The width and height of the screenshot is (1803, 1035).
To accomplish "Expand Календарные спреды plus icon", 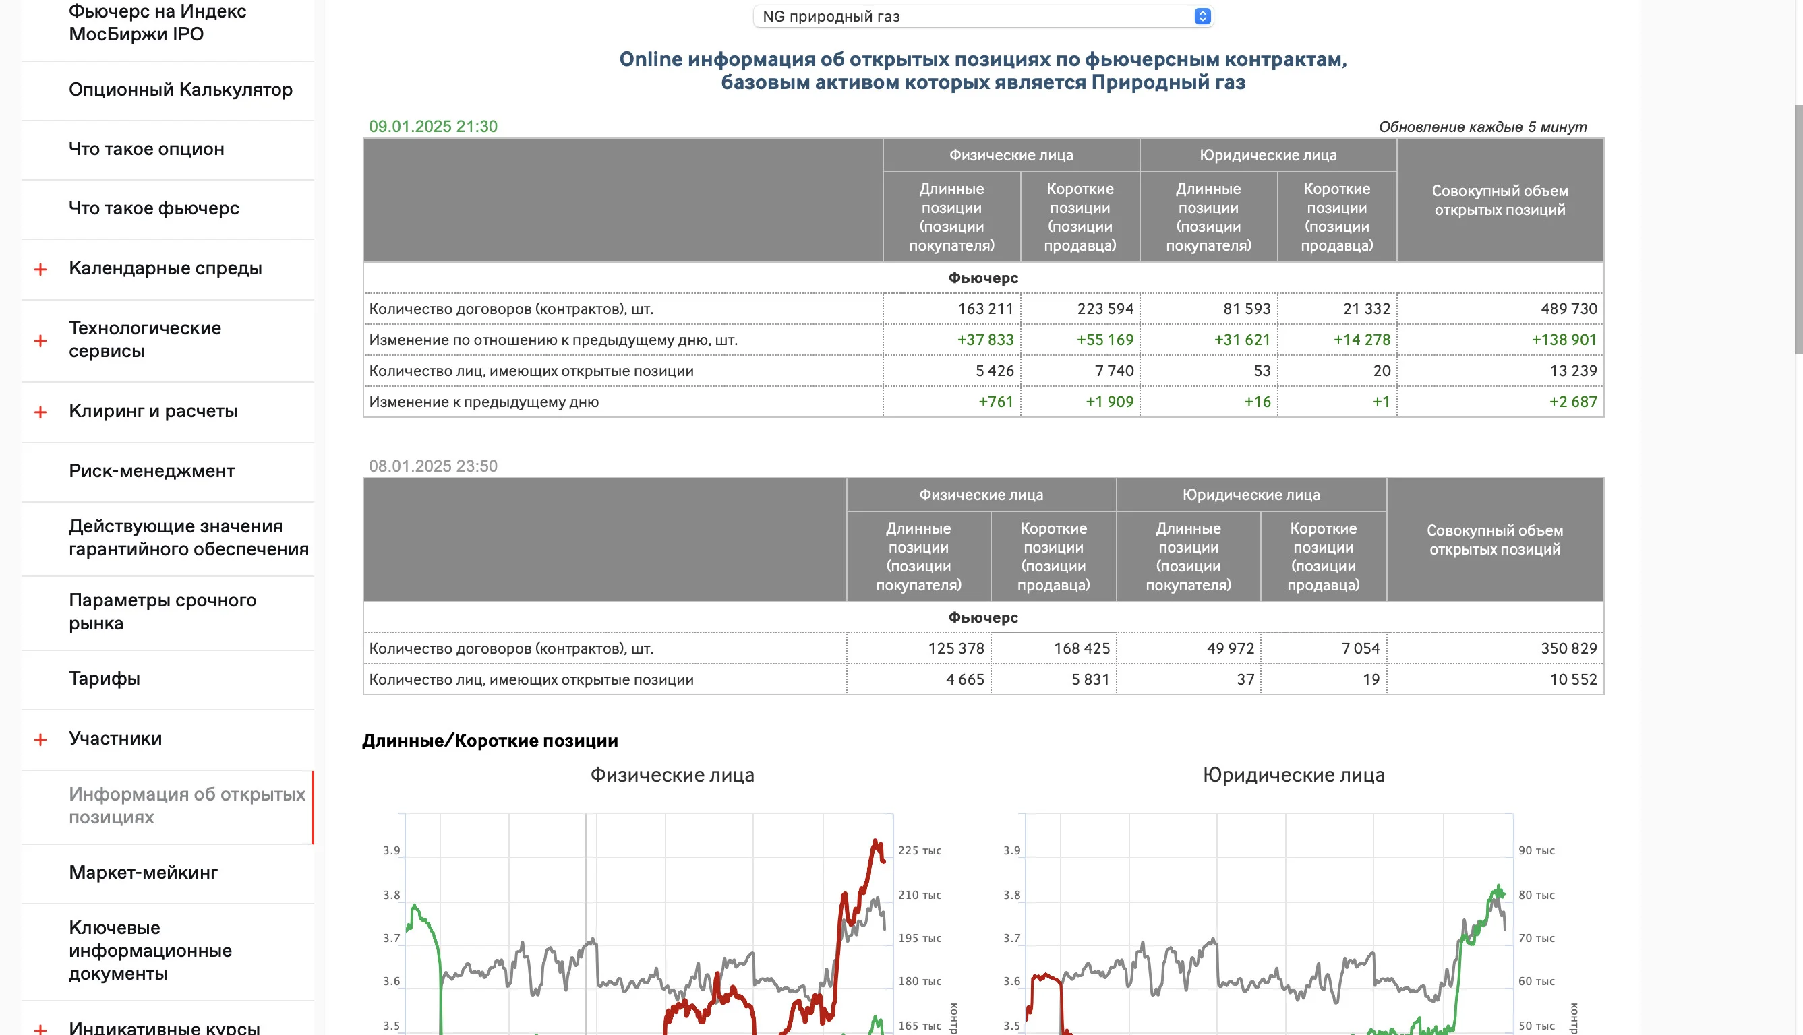I will click(x=40, y=270).
